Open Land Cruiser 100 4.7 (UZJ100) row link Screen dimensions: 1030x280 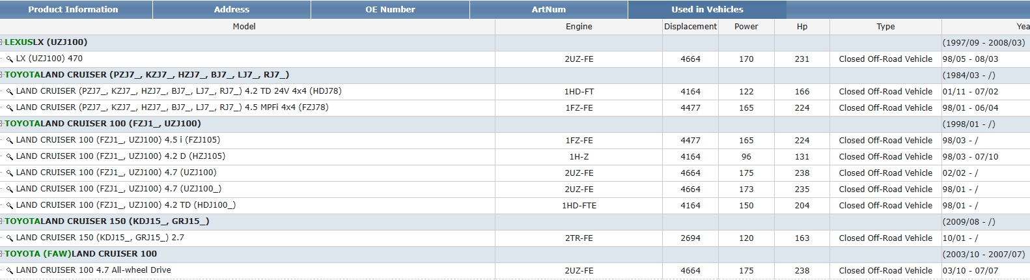116,173
